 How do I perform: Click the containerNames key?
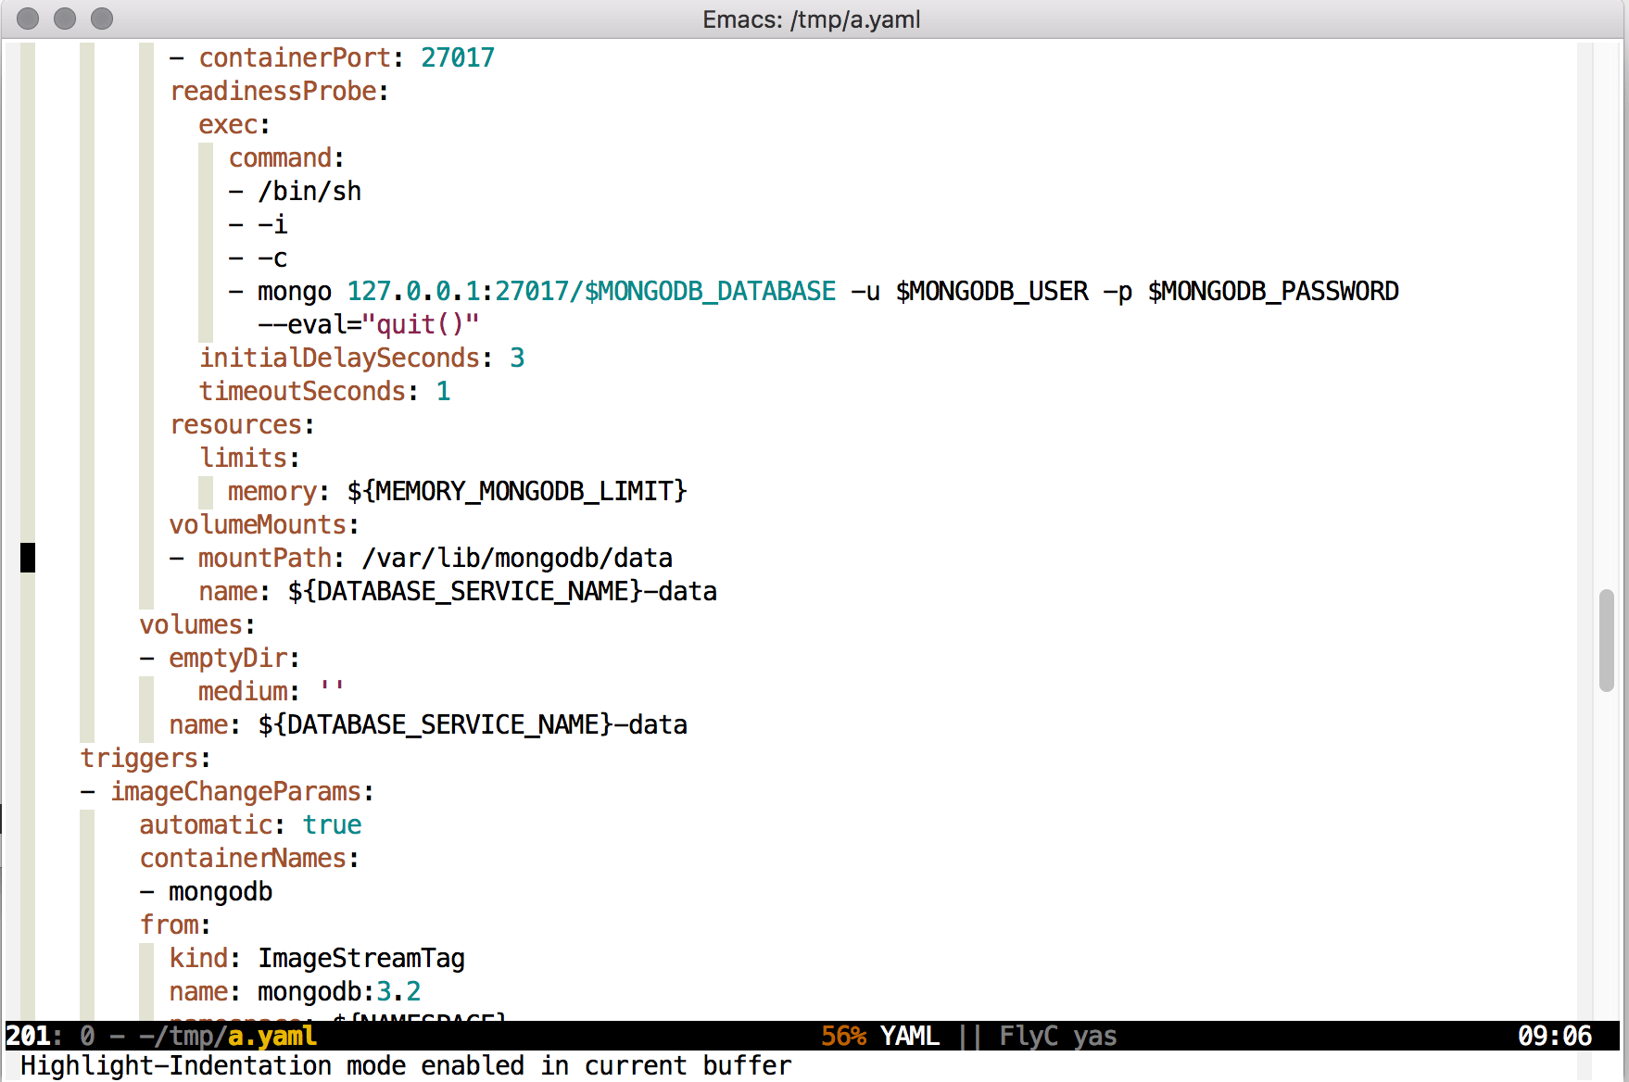[x=243, y=858]
